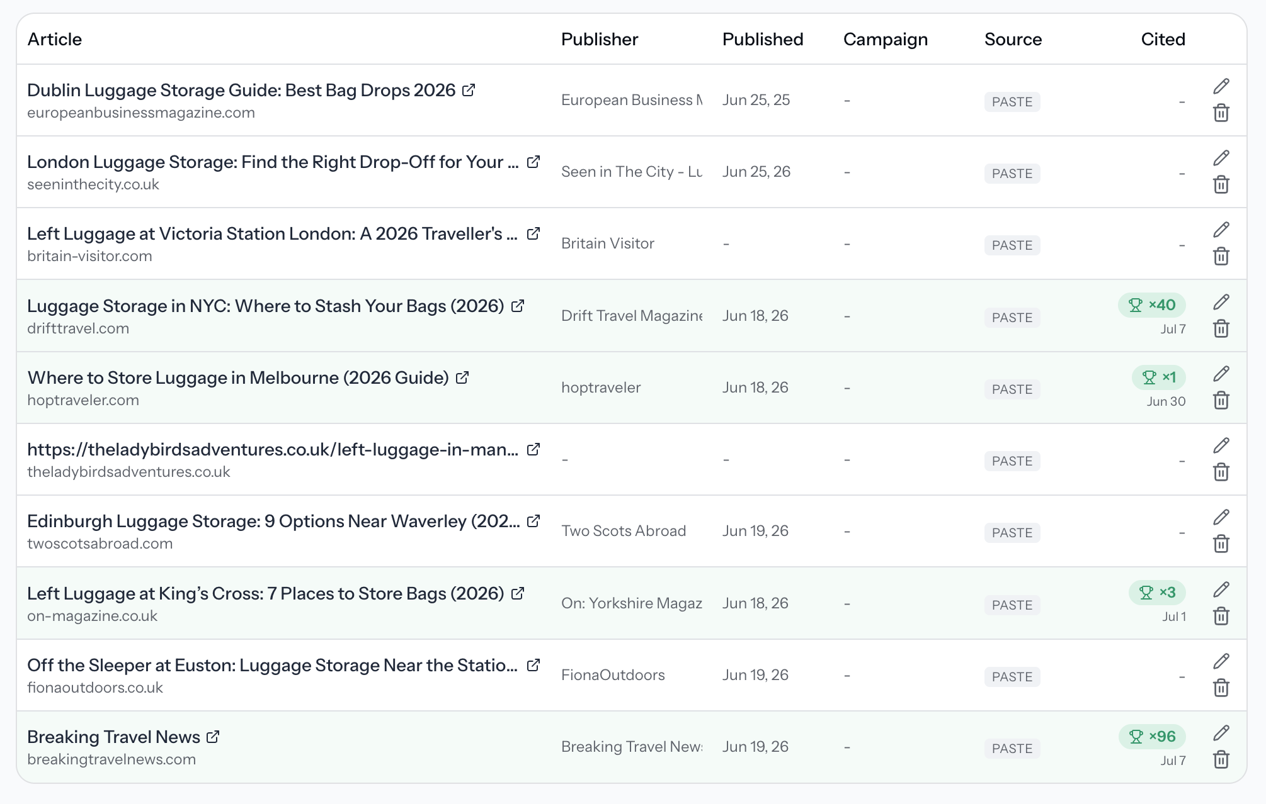Screen dimensions: 1266x804
Task: Select the twoscotsabroad.com domain text
Action: (x=100, y=544)
